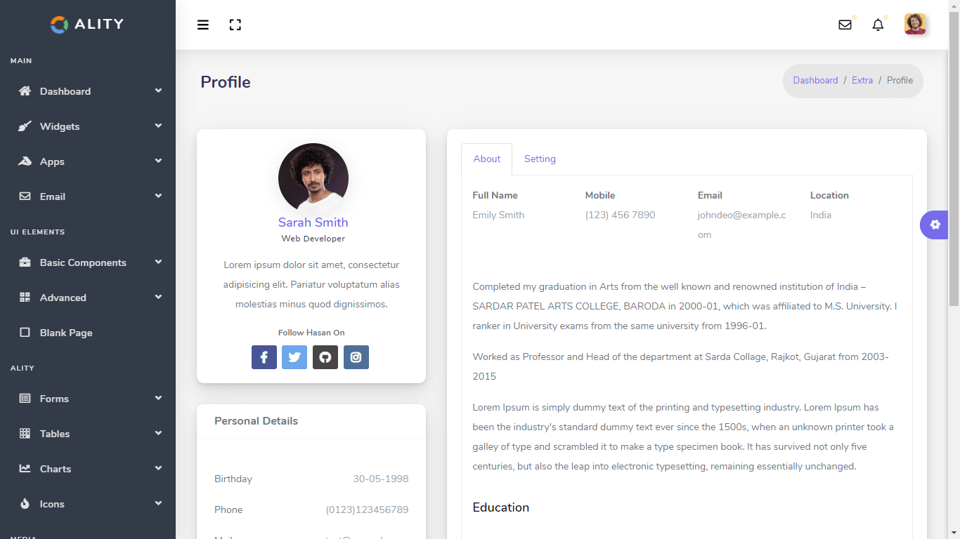Open the Instagram social icon
This screenshot has width=960, height=539.
(356, 357)
